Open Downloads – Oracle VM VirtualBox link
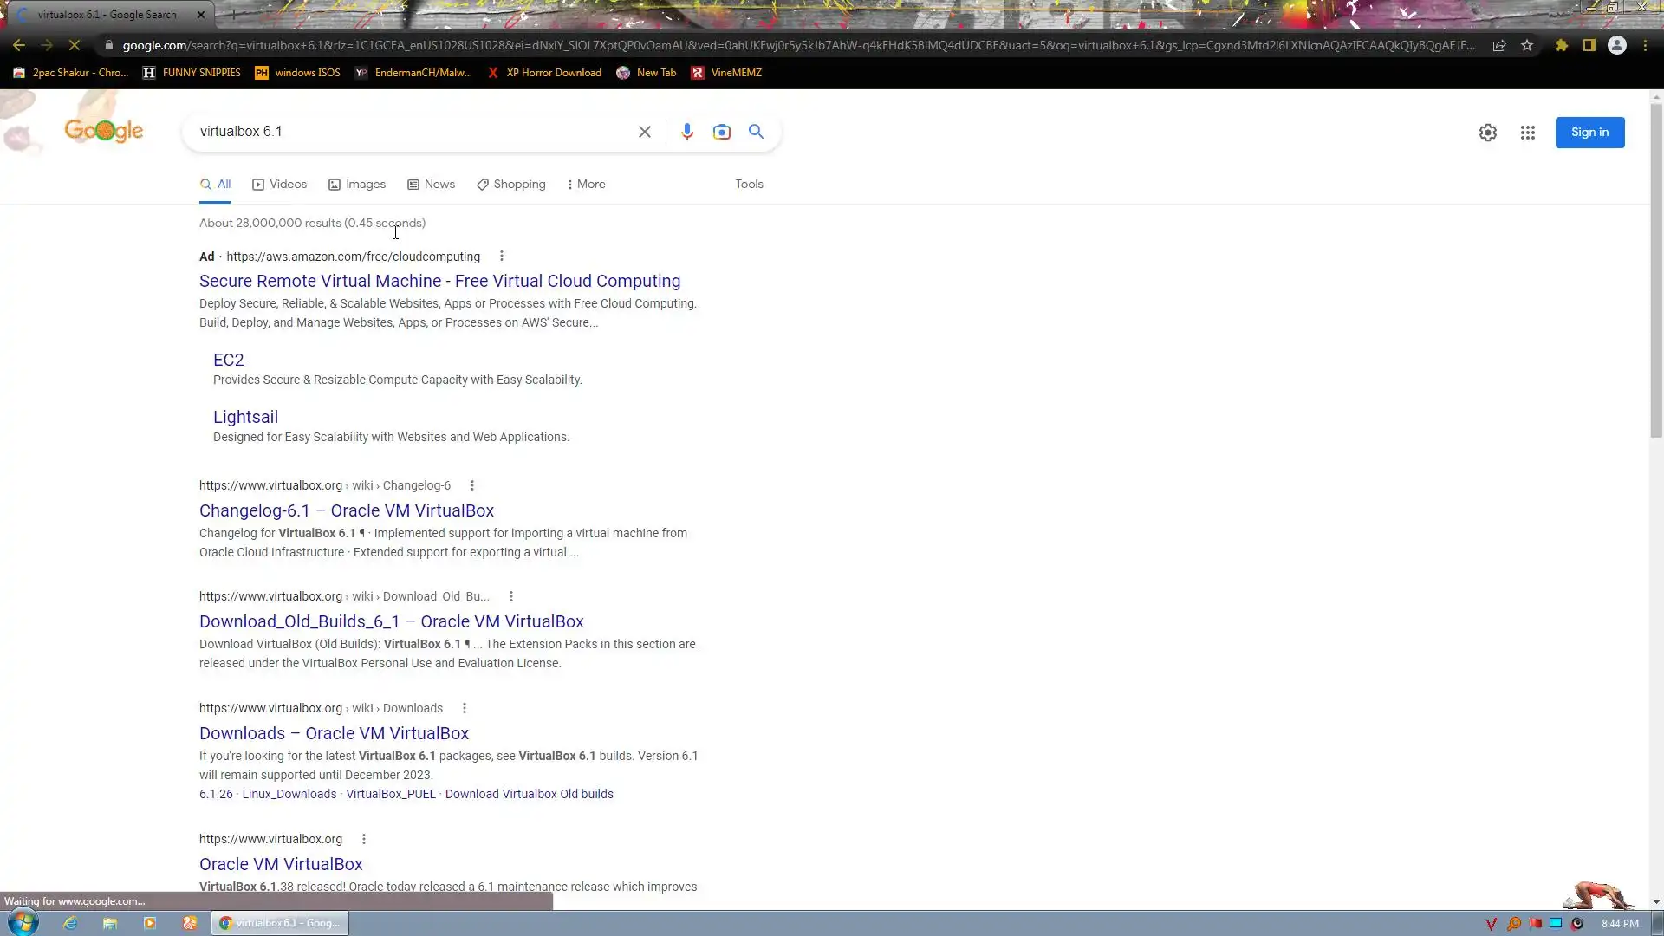 pos(334,733)
